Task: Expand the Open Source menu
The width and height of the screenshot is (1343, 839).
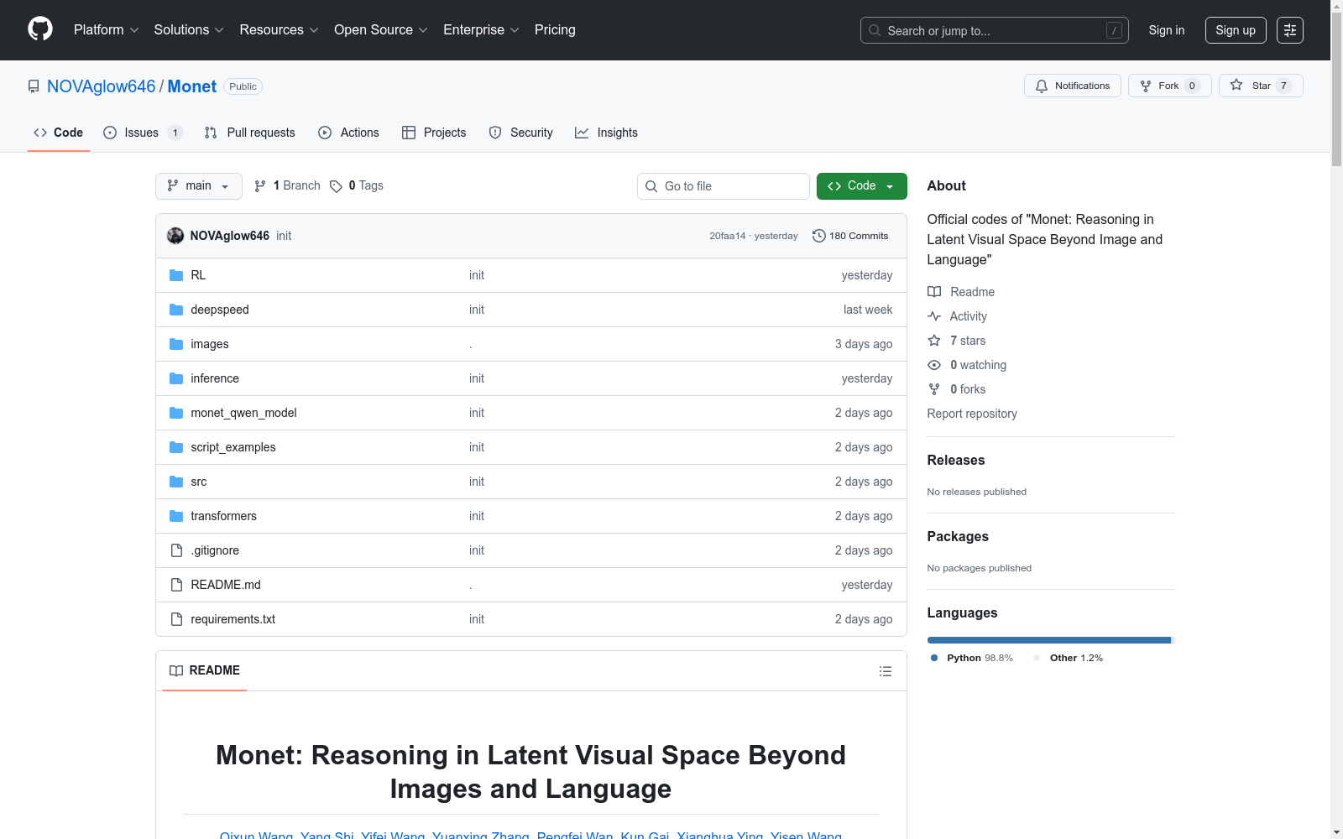Action: (x=380, y=30)
